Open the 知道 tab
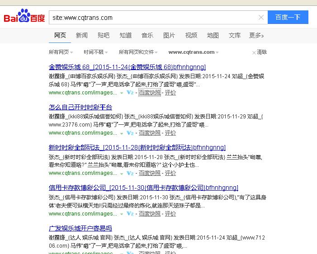This screenshot has height=254, width=317. (x=126, y=35)
